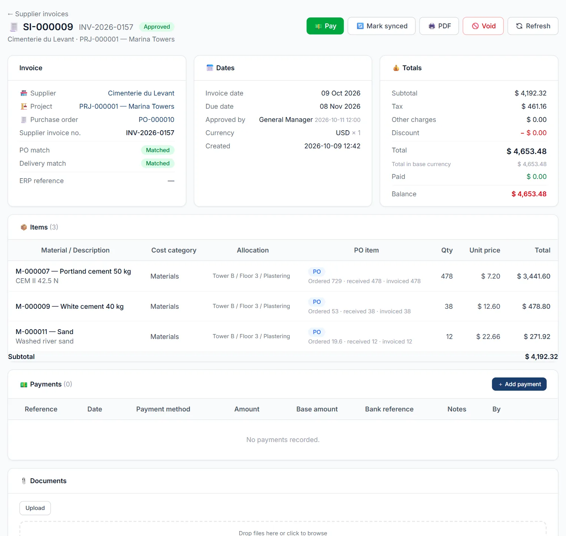Click the purchase order document icon

(24, 120)
